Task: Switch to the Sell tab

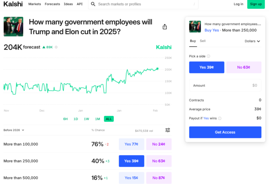Action: coord(203,41)
